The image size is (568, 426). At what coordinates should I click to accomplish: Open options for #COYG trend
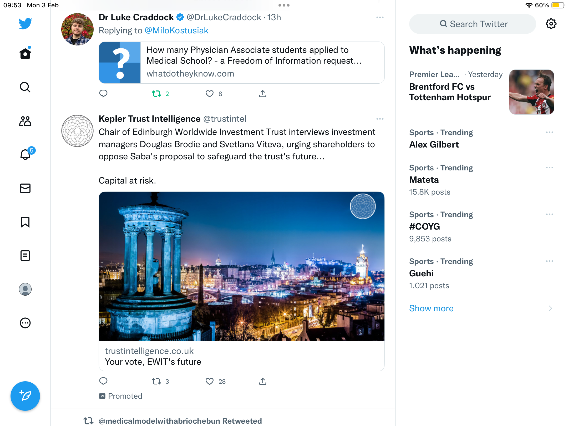point(549,214)
